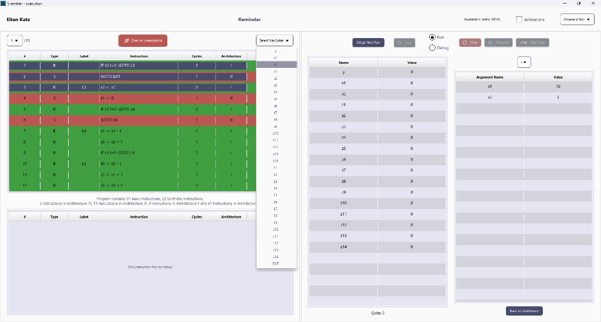Choose z14 from the dropdown list
601x322 pixels.
276,161
